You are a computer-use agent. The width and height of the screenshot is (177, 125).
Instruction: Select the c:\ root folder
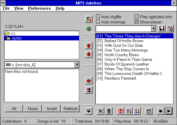[x=42, y=33]
